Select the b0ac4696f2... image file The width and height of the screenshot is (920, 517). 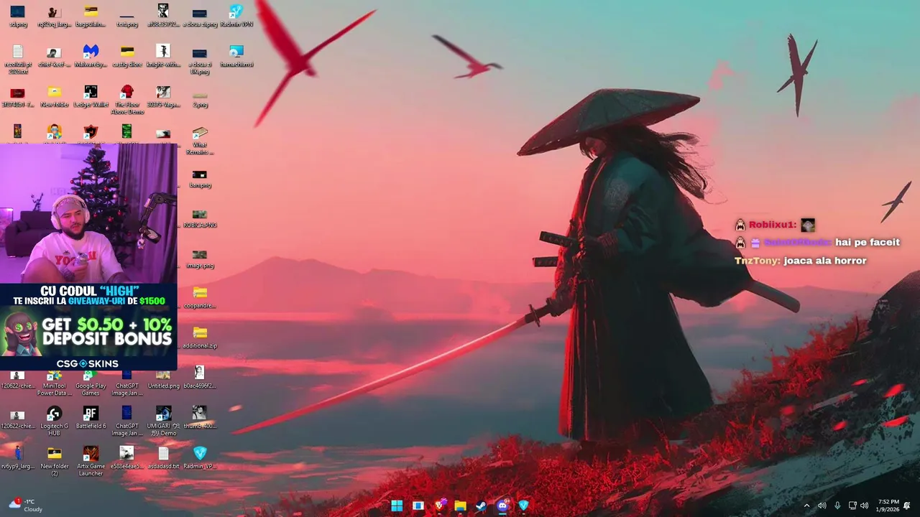[200, 378]
